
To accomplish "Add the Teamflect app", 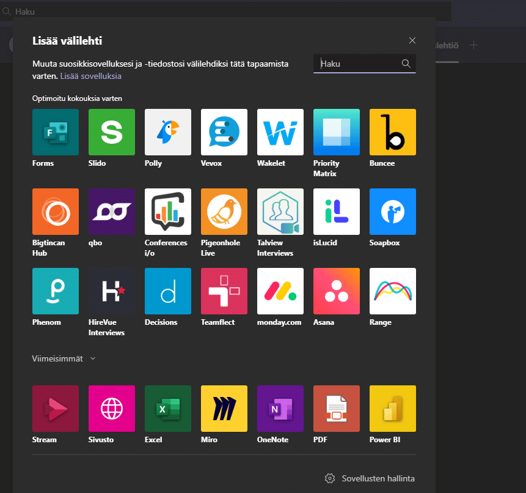I will pyautogui.click(x=224, y=291).
